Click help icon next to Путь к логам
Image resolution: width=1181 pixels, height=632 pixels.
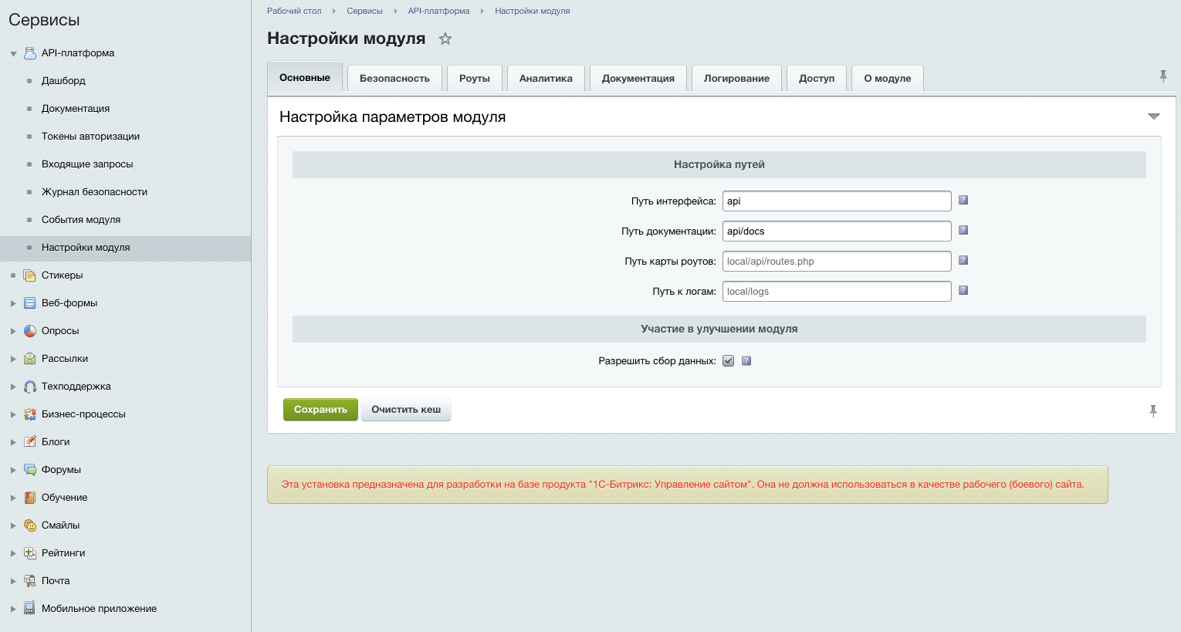tap(963, 291)
